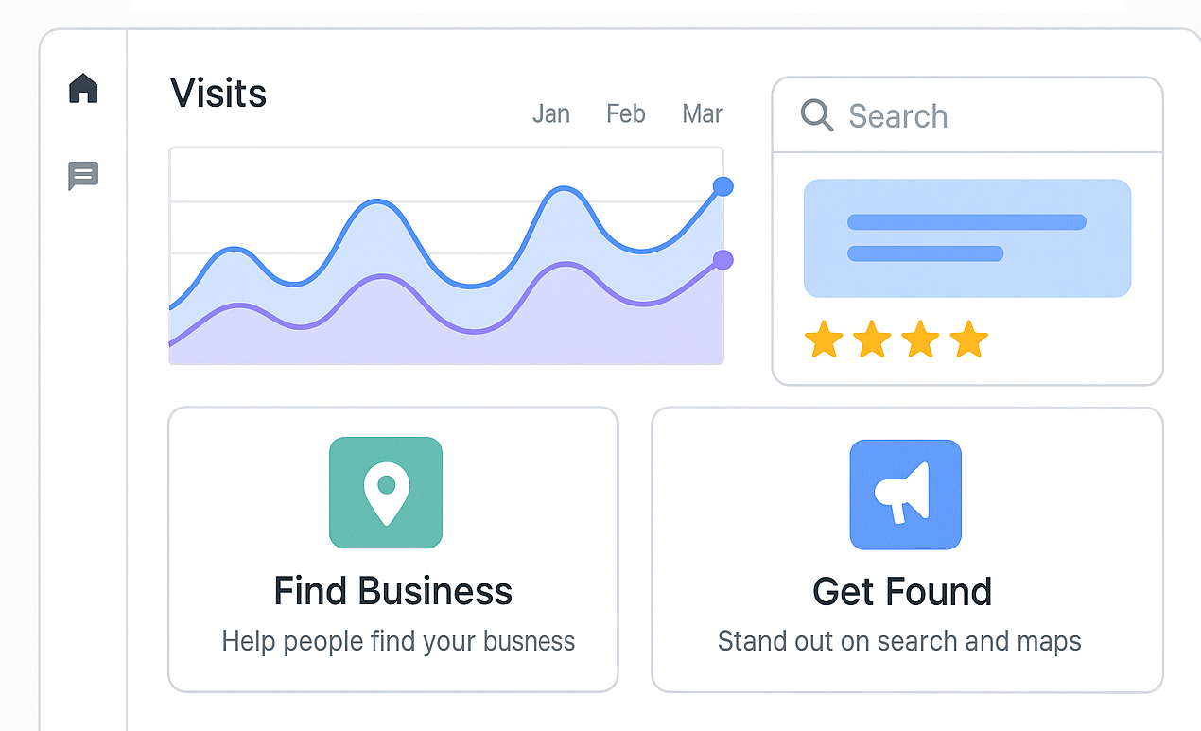1201x731 pixels.
Task: Open the Home icon in sidebar
Action: point(83,88)
